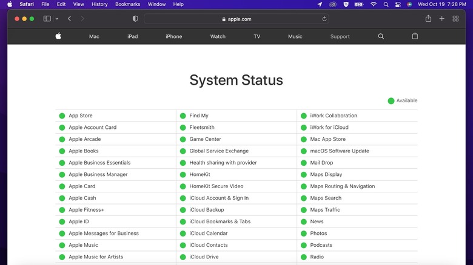This screenshot has height=265, width=473.
Task: Open the History menu
Action: click(99, 4)
